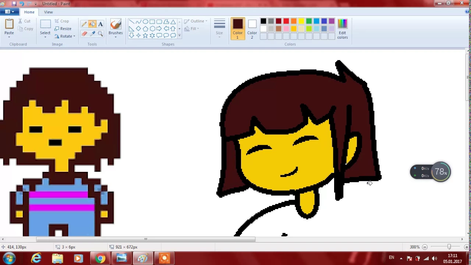Select the Pencil tool
Image resolution: width=471 pixels, height=265 pixels.
coord(84,24)
